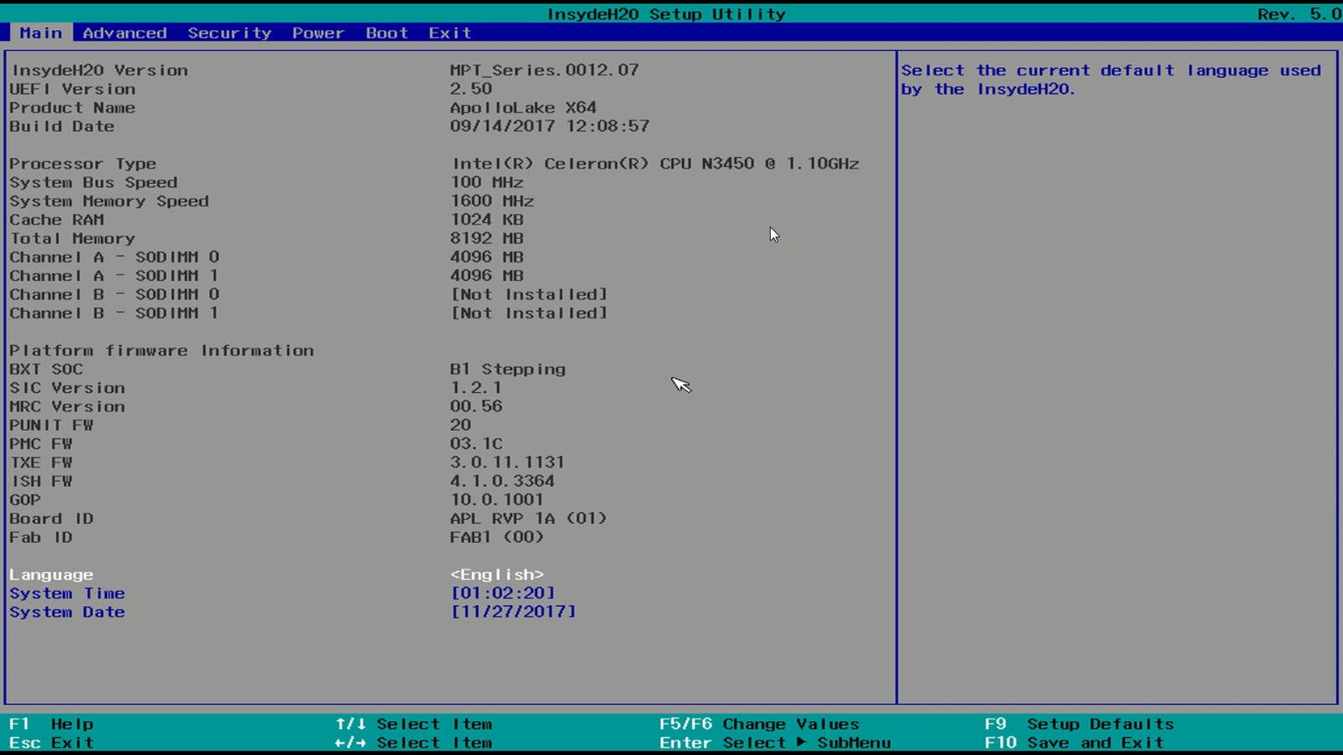Click 100 MHz bus speed value
Viewport: 1343px width, 755px height.
[487, 182]
